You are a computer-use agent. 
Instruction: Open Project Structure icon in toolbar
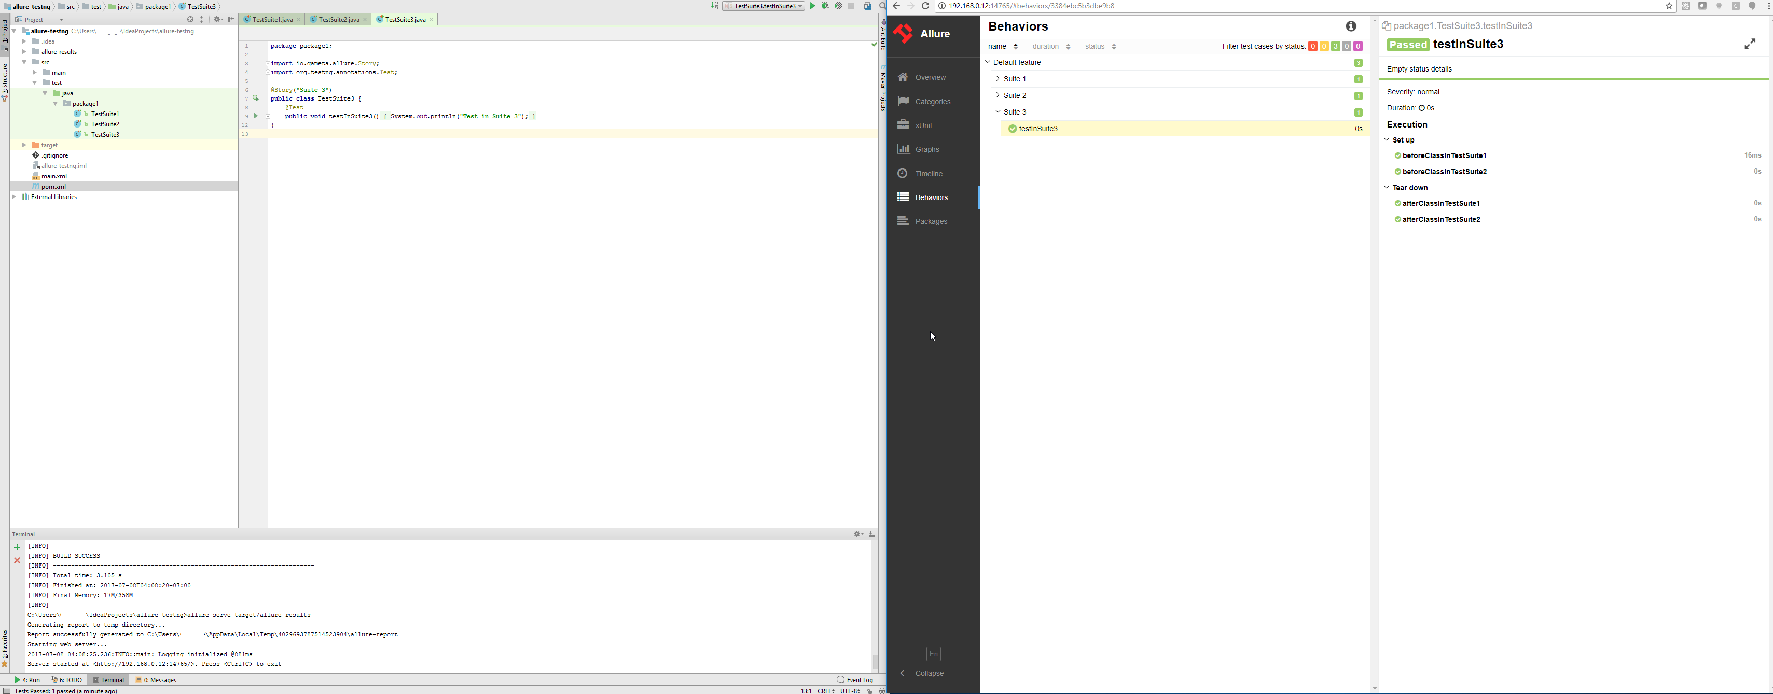pyautogui.click(x=867, y=6)
